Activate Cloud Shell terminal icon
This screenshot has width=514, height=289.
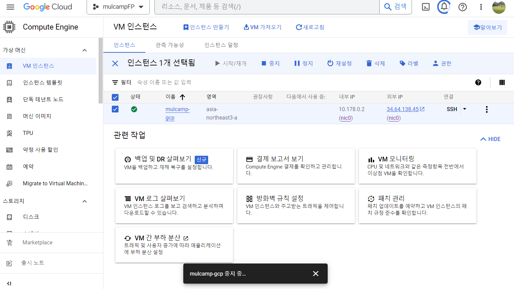tap(426, 7)
